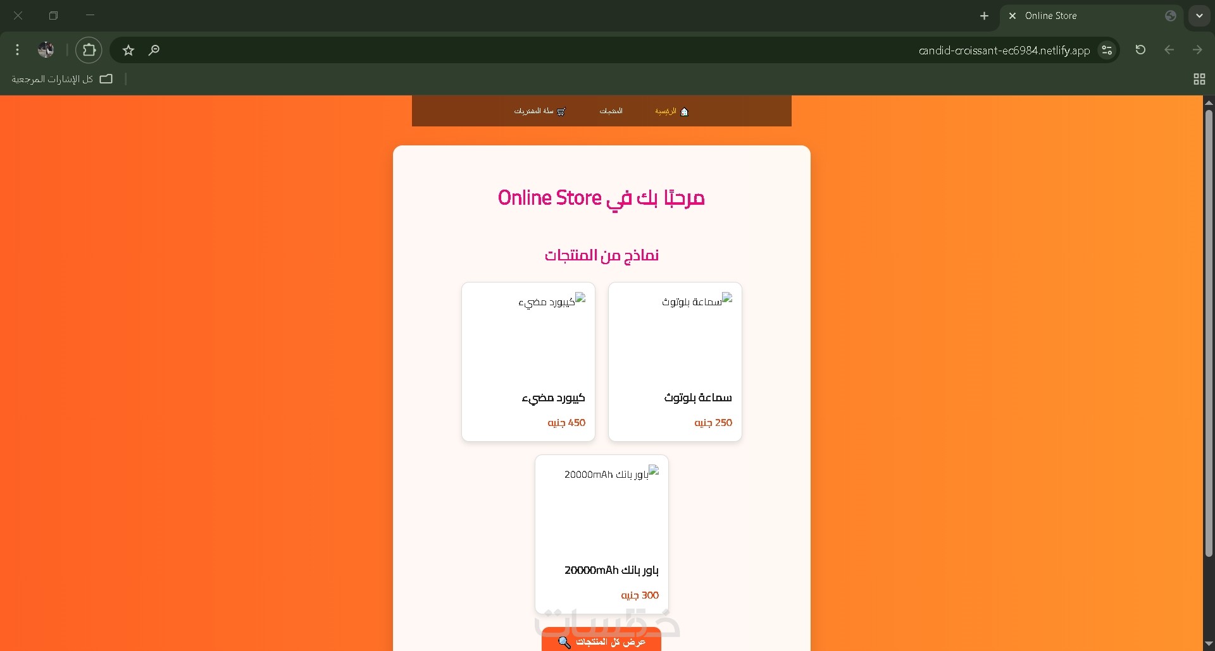Click the cart icon in the navbar

tap(561, 112)
